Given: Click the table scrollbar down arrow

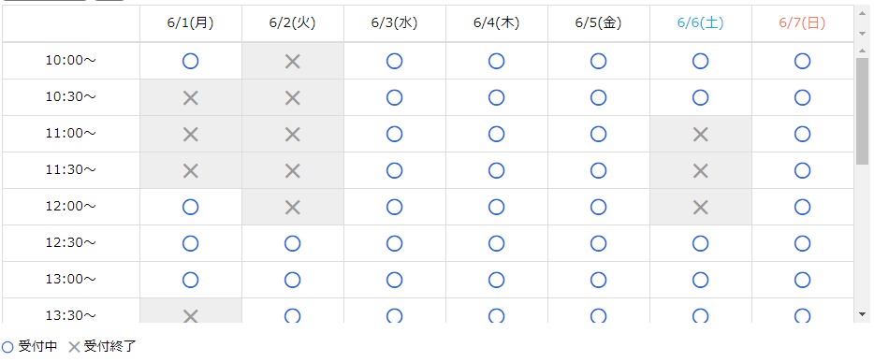Looking at the screenshot, I should (862, 314).
